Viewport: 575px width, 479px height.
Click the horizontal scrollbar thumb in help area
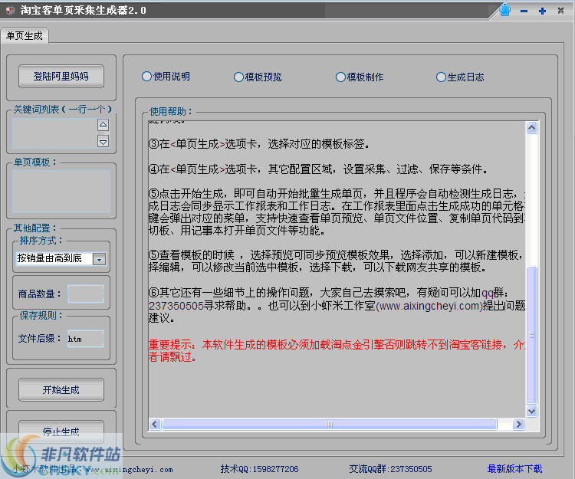[330, 424]
